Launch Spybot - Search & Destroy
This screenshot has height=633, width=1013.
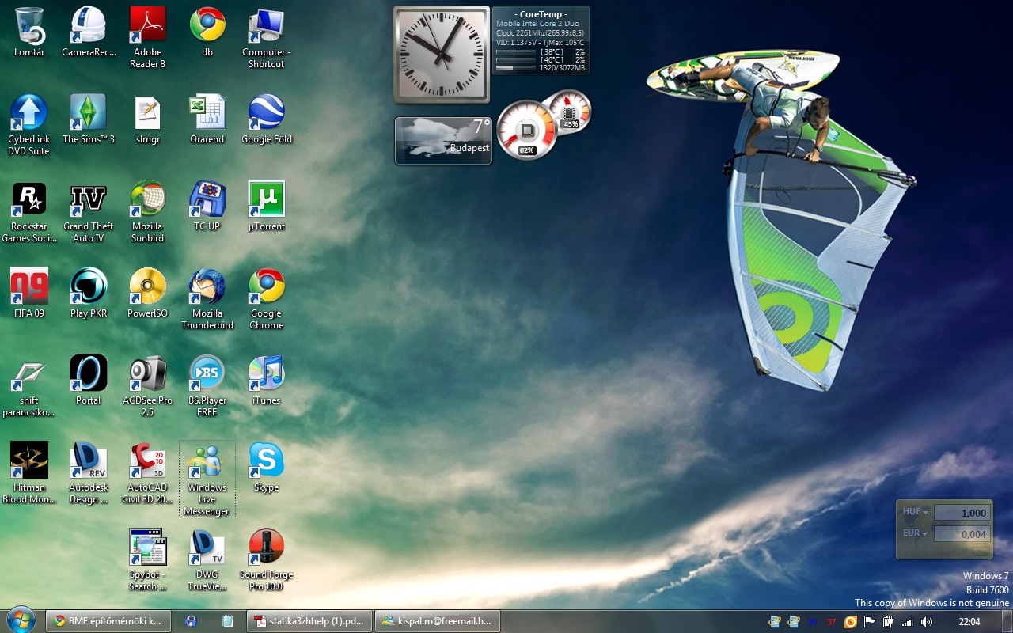click(148, 559)
